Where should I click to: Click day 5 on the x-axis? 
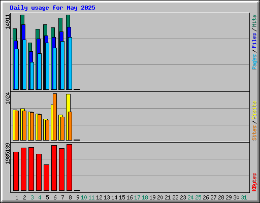[x=47, y=197]
